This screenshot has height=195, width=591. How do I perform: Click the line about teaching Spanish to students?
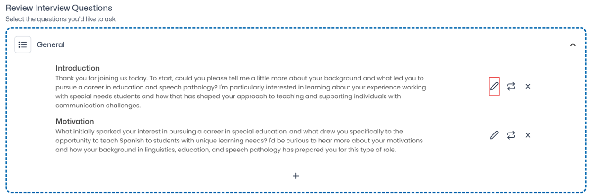pos(239,141)
